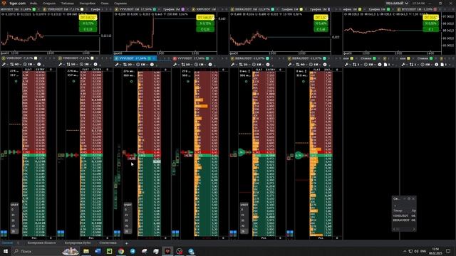Open the Windows Start menu
Image resolution: width=456 pixels, height=256 pixels.
6,251
